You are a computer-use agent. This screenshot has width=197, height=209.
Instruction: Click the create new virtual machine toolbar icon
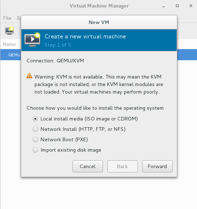[9, 31]
